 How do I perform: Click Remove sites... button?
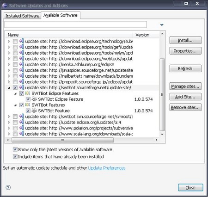coord(185,107)
